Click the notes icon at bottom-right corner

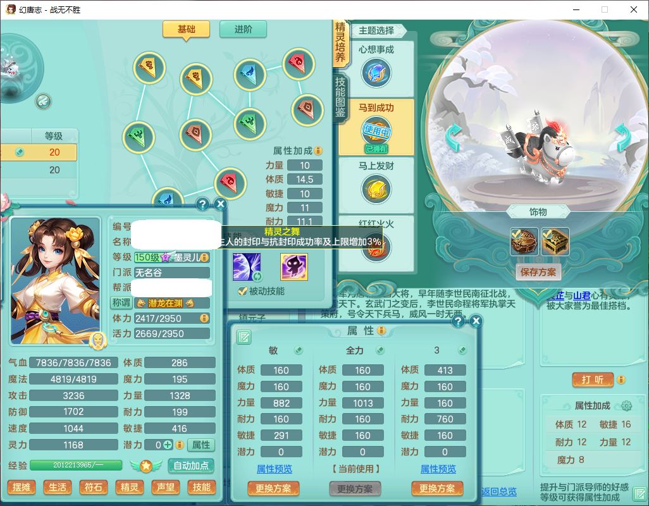pos(640,494)
